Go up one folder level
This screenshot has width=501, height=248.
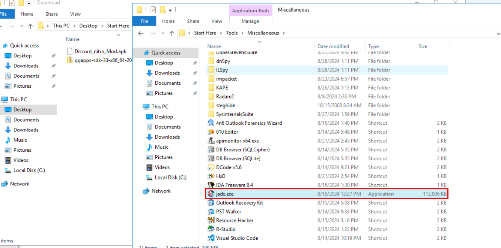172,33
